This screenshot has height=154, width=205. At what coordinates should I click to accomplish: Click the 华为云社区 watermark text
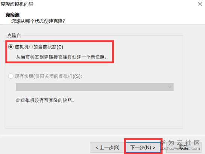180,142
